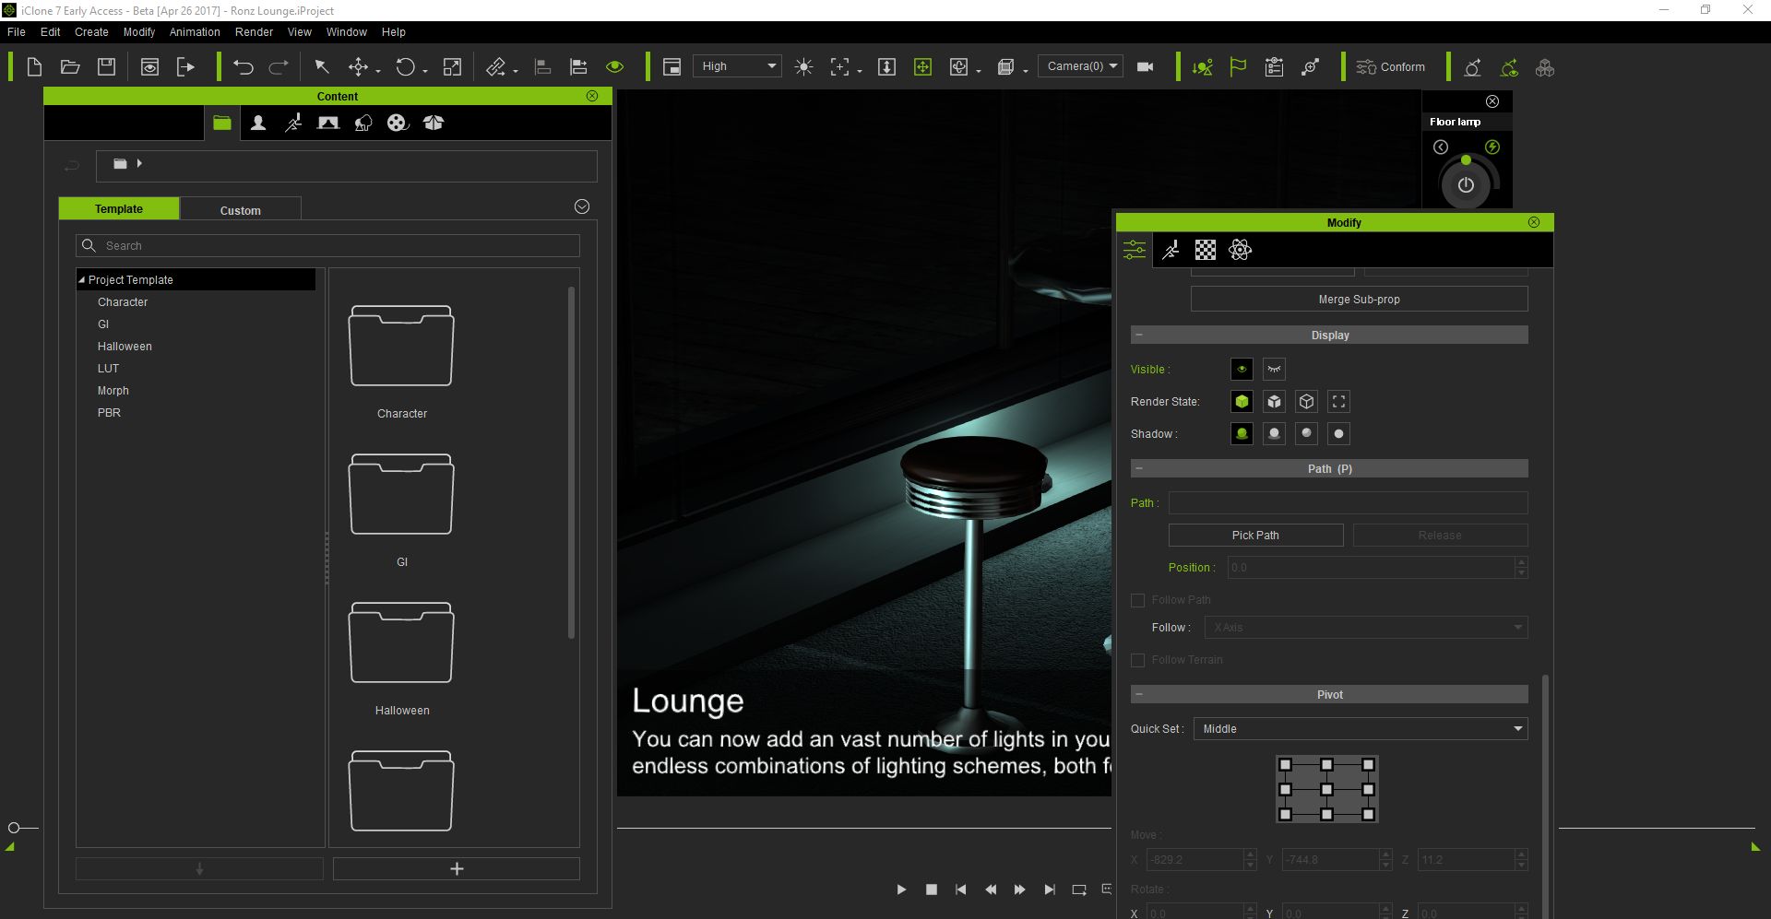Set Visible off with the closed eye button

point(1274,369)
